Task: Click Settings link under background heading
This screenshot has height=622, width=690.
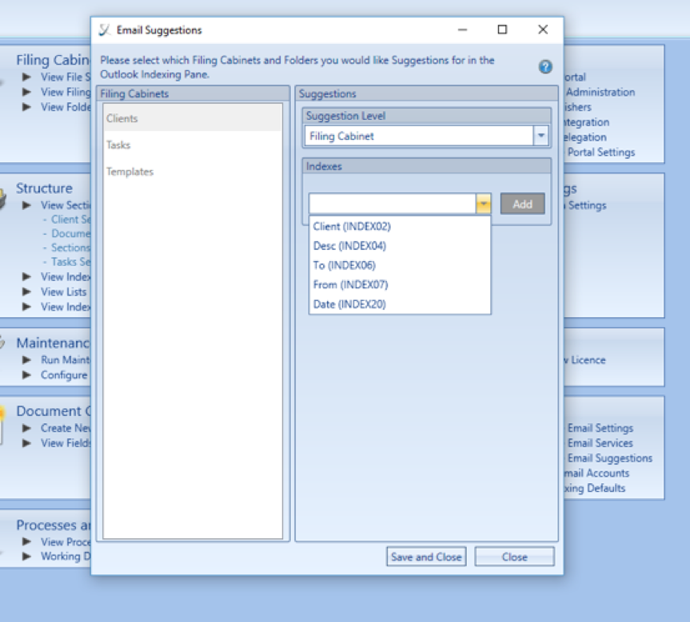Action: pyautogui.click(x=587, y=205)
